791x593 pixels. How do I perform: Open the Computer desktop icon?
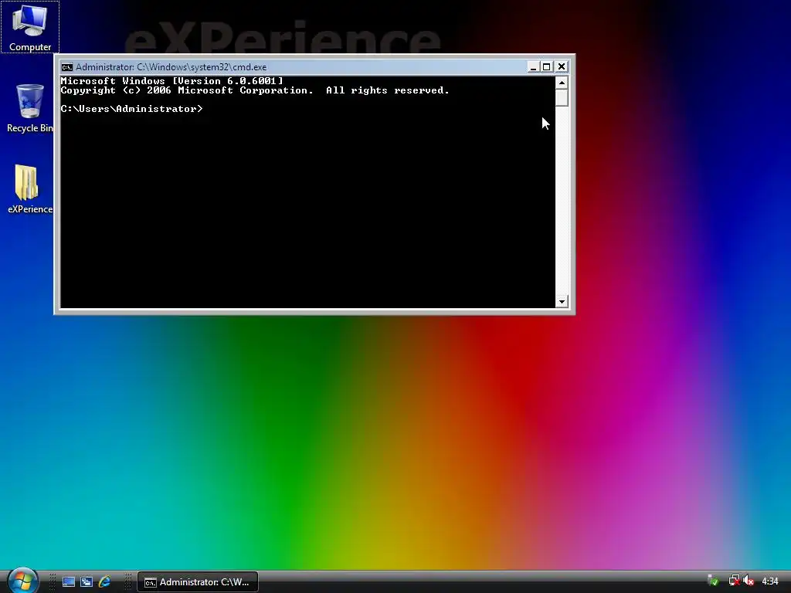[30, 27]
